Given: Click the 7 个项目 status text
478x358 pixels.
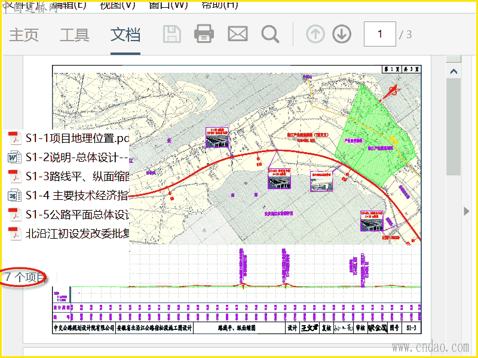Looking at the screenshot, I should [x=24, y=277].
